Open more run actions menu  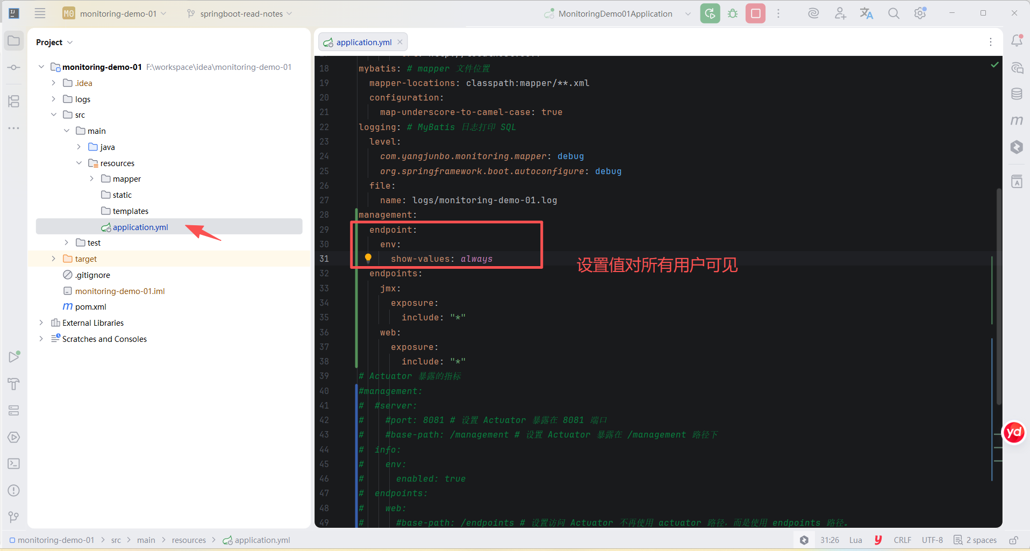tap(778, 13)
